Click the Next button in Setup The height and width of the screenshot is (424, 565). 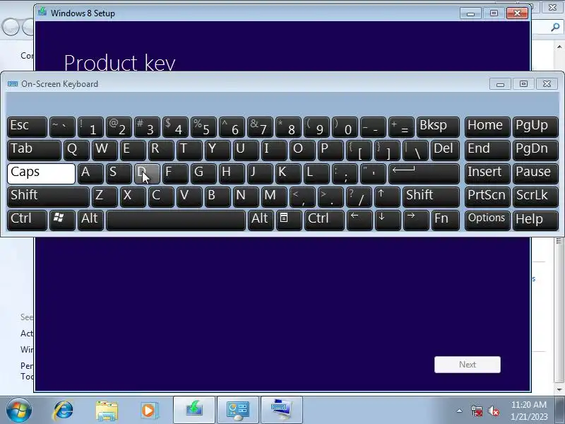(x=468, y=365)
